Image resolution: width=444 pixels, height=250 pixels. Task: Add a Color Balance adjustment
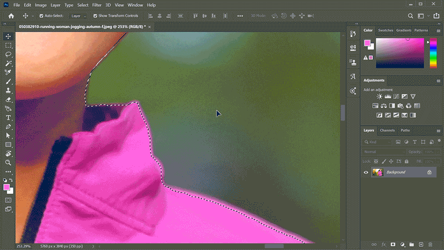coord(384,106)
